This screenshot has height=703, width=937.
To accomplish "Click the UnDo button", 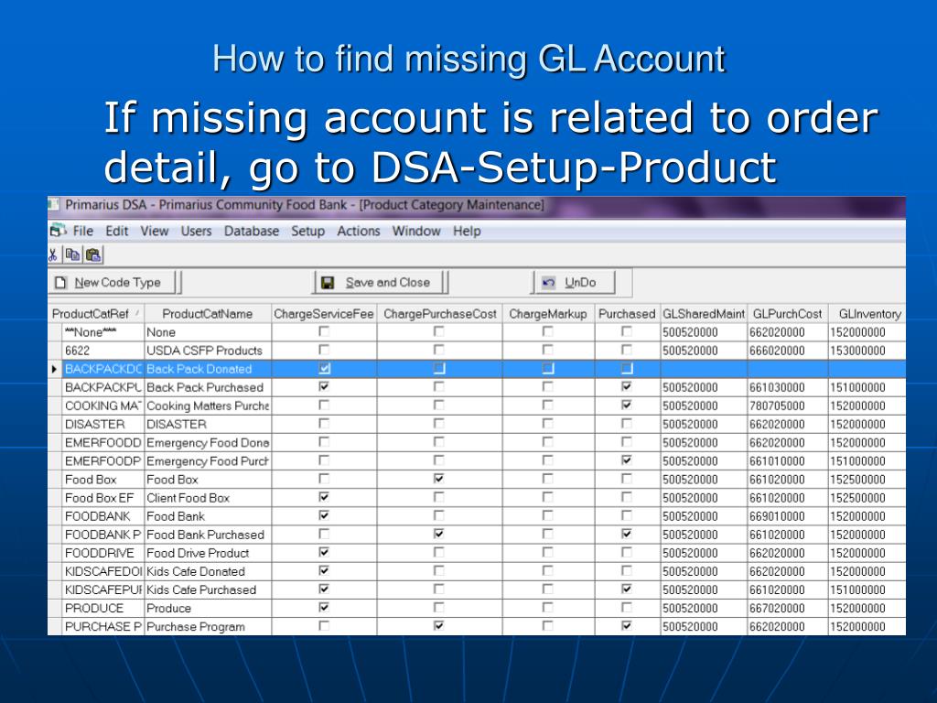I will point(574,282).
